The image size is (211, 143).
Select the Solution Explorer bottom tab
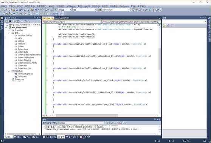point(8,137)
